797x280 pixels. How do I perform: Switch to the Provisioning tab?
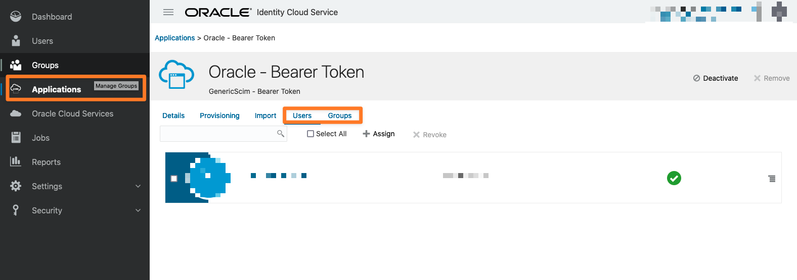pyautogui.click(x=219, y=116)
